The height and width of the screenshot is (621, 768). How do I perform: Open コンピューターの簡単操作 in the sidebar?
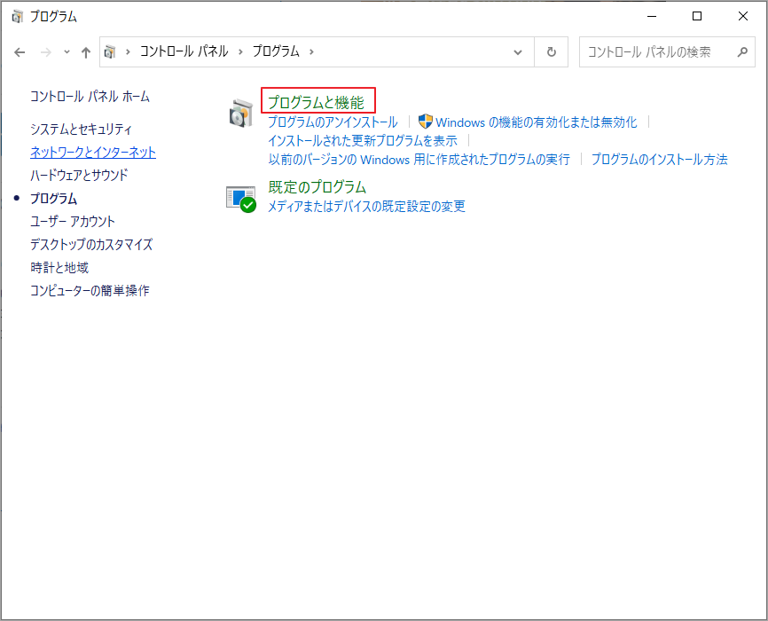click(x=90, y=291)
